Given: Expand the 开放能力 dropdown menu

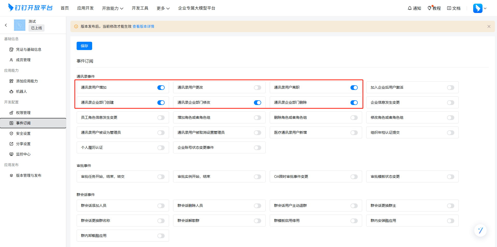Looking at the screenshot, I should [x=113, y=8].
